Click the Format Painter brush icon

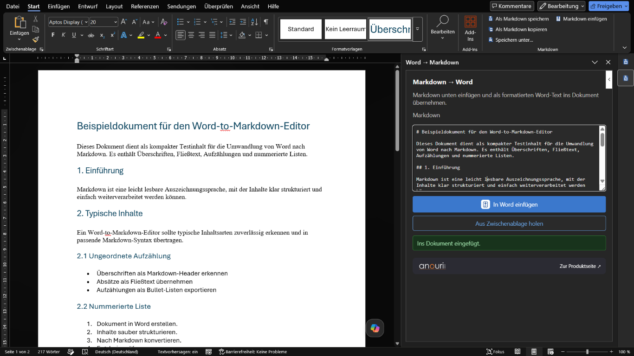(x=36, y=39)
